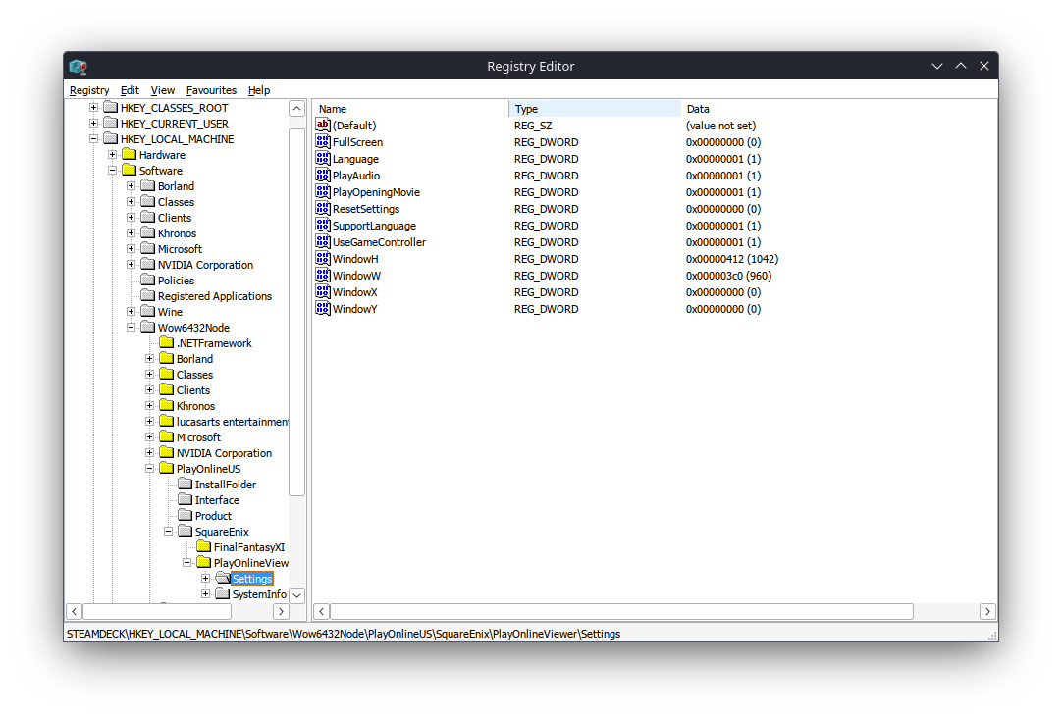Open the Favourites menu
This screenshot has width=1062, height=717.
click(x=211, y=90)
